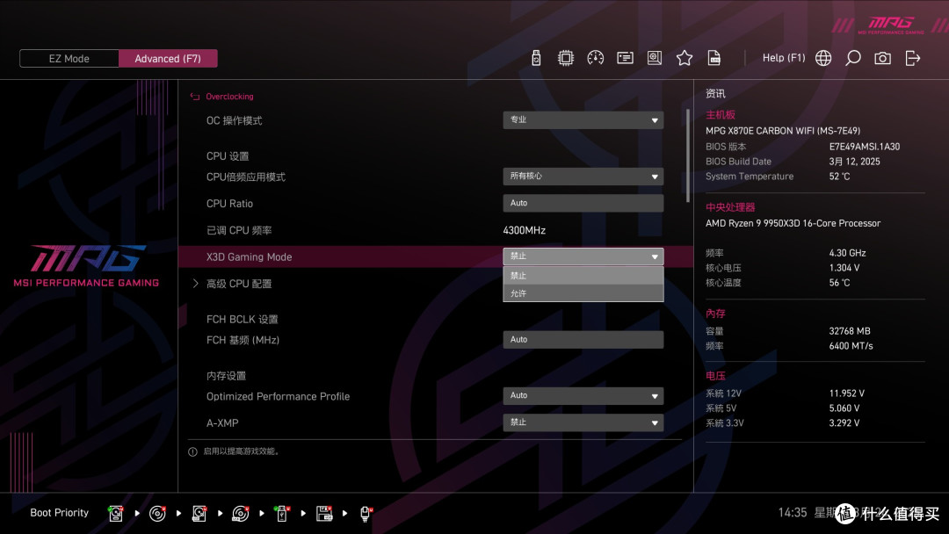Click the back arrow beside Overclocking
949x534 pixels.
pyautogui.click(x=195, y=96)
